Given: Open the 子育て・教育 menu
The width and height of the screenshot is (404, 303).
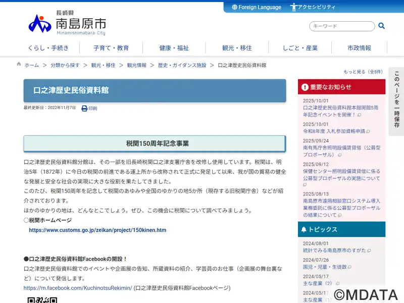Looking at the screenshot, I should pyautogui.click(x=111, y=48).
